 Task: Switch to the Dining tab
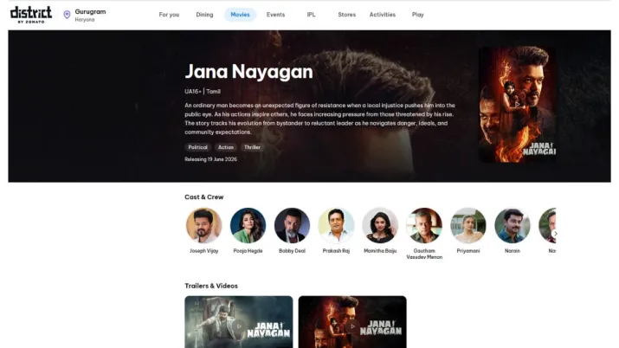click(204, 15)
